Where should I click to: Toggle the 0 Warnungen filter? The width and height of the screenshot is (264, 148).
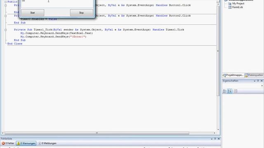[x=26, y=143]
